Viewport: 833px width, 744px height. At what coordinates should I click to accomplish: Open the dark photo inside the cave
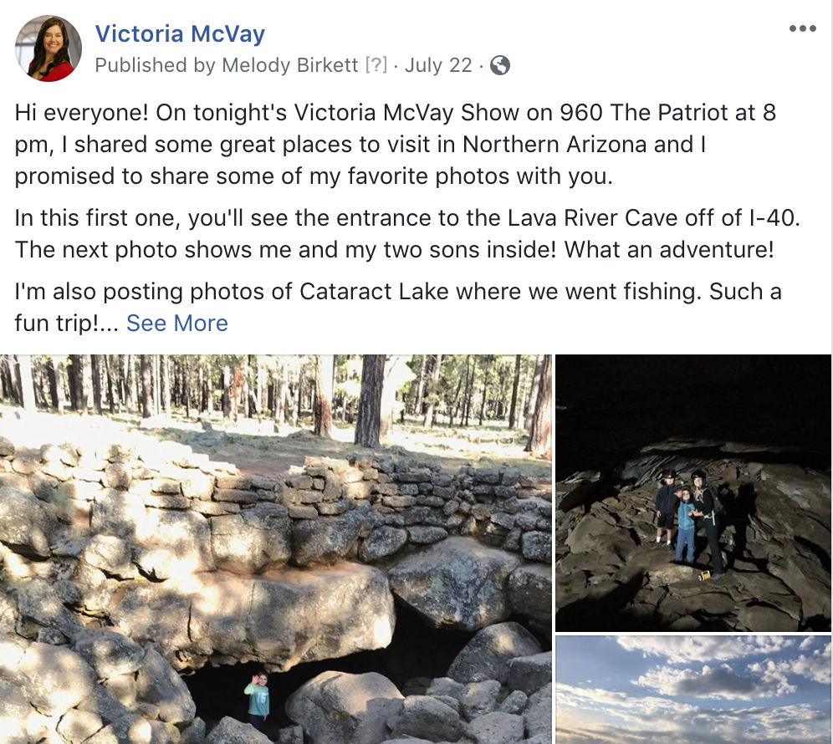tap(693, 493)
